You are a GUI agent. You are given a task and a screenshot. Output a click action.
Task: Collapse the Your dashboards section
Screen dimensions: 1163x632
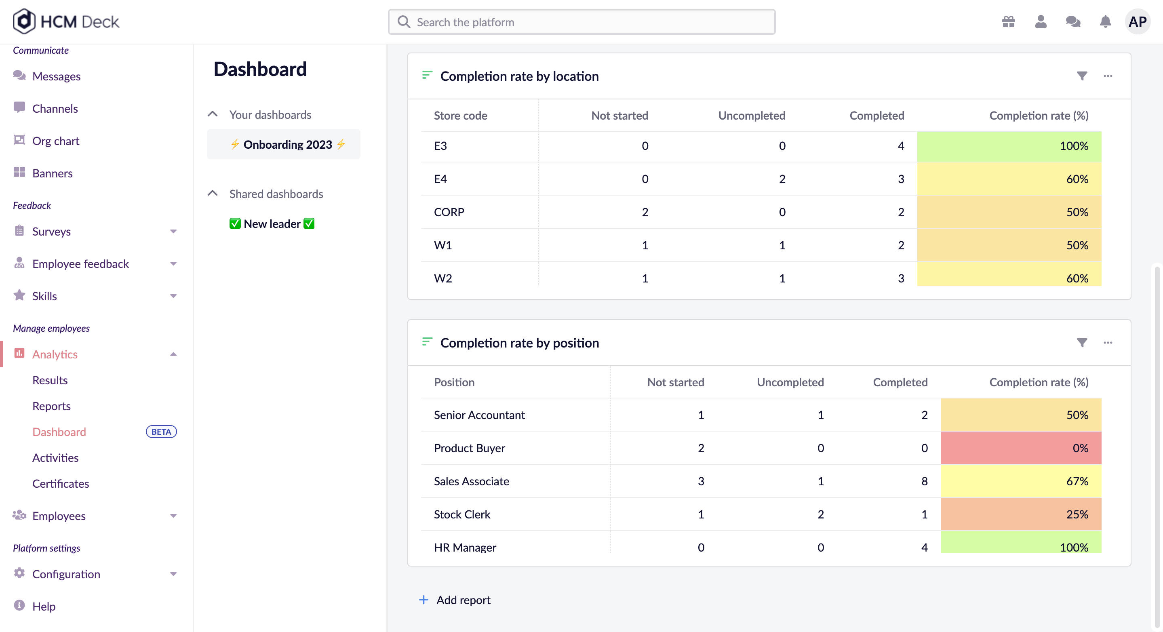click(213, 114)
